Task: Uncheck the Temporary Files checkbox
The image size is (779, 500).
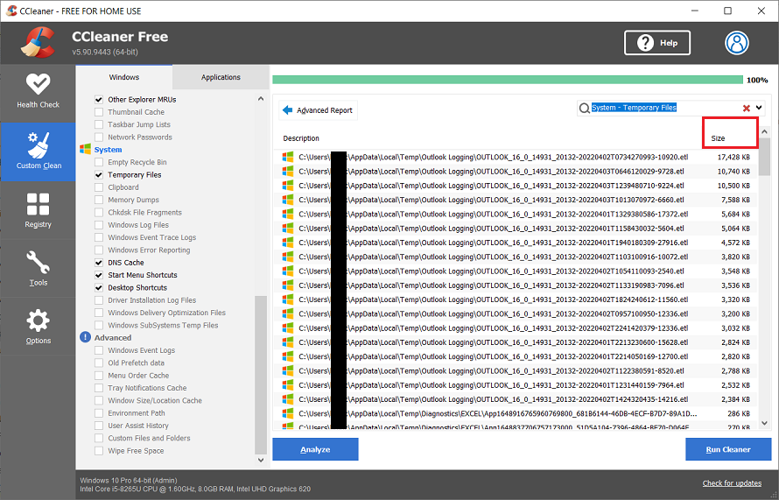Action: pyautogui.click(x=99, y=174)
